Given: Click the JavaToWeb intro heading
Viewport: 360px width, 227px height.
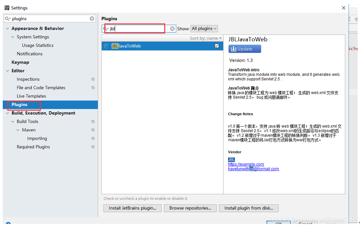Looking at the screenshot, I should click(x=244, y=70).
